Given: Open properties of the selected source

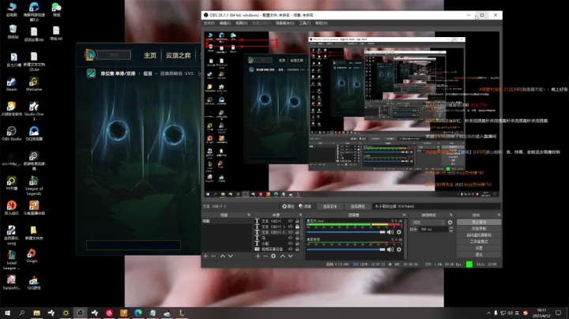Looking at the screenshot, I should click(x=288, y=206).
